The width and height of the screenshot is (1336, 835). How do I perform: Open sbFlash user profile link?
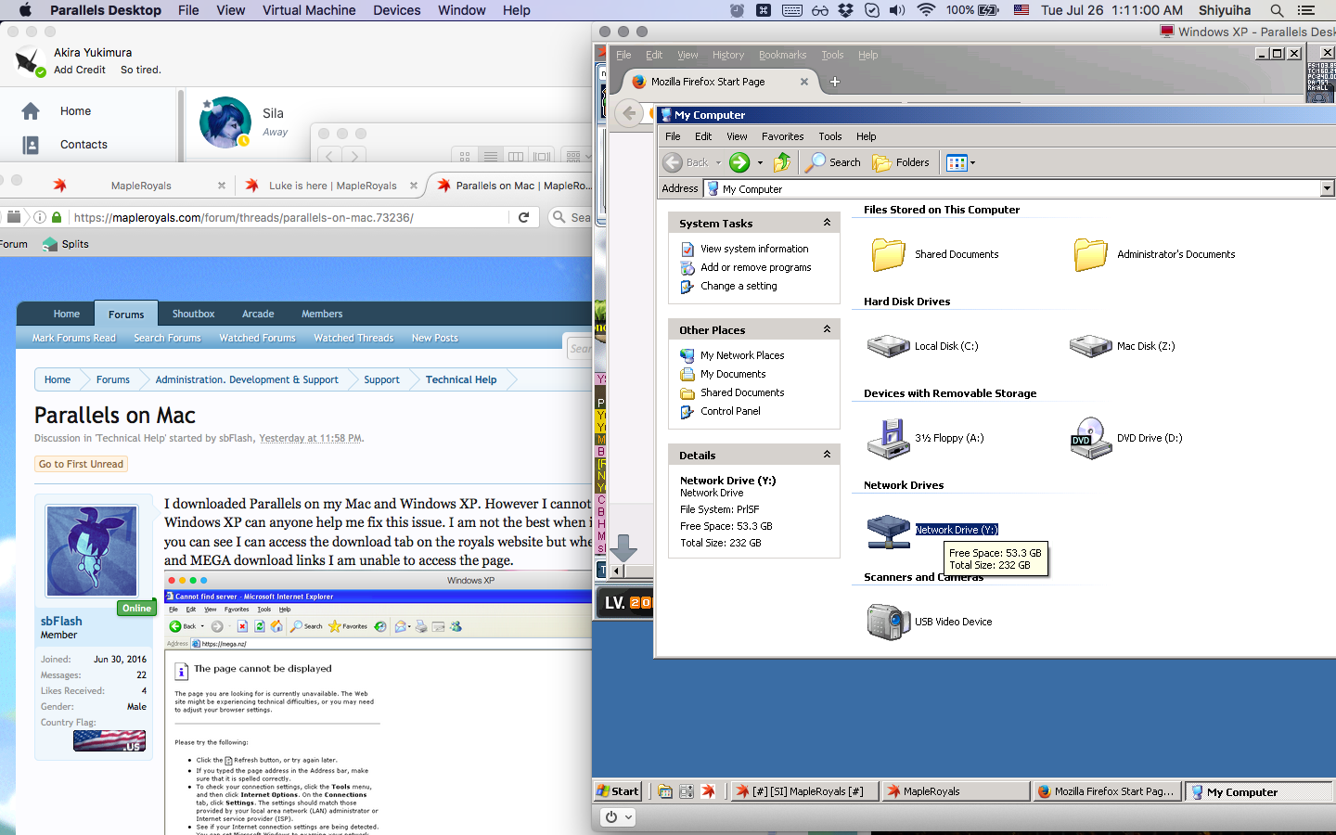pos(61,621)
